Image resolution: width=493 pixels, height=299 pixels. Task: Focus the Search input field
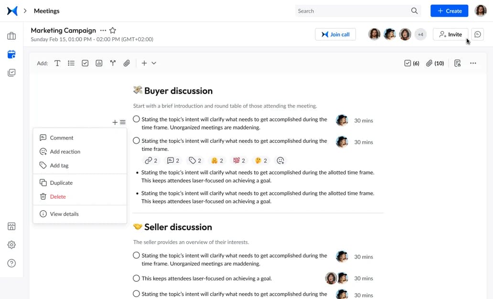tap(353, 11)
